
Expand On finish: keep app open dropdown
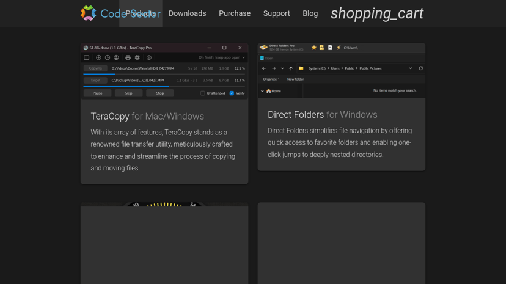click(222, 57)
